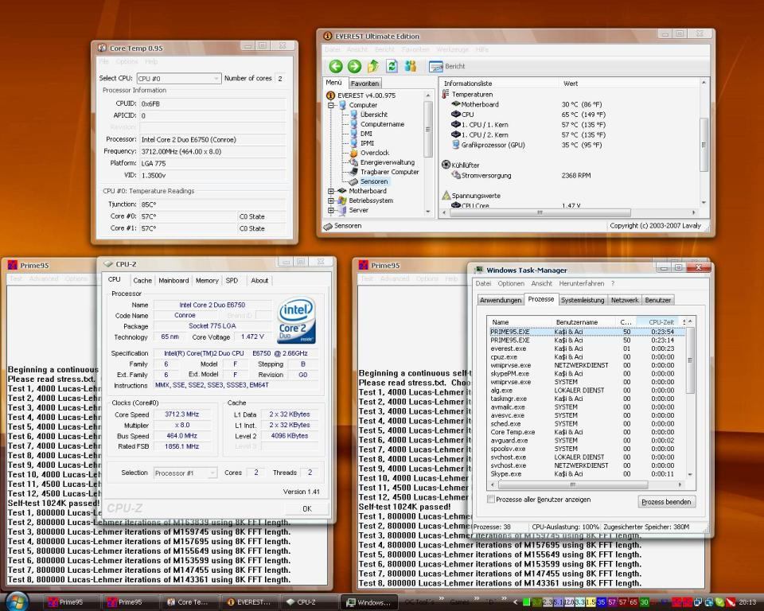This screenshot has width=764, height=611.
Task: Click the Intel Core 2 Duo logo in CPU-Z
Action: coord(296,320)
